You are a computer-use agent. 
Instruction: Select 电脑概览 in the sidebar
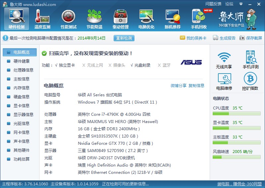coord(20,52)
